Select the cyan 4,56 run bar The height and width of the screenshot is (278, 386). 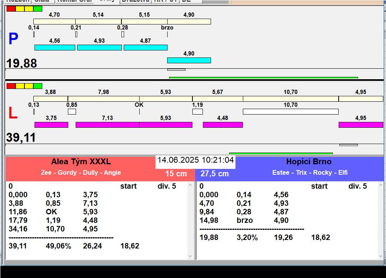point(55,47)
